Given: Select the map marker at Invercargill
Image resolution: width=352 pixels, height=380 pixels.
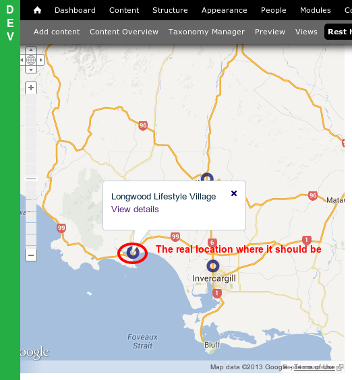Looking at the screenshot, I should click(x=213, y=266).
